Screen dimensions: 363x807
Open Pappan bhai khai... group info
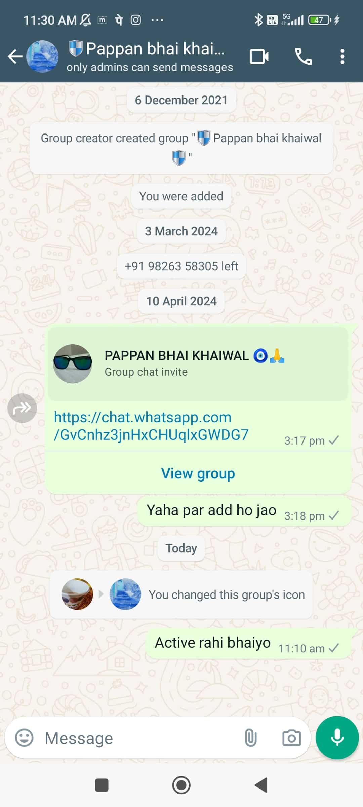tap(150, 56)
